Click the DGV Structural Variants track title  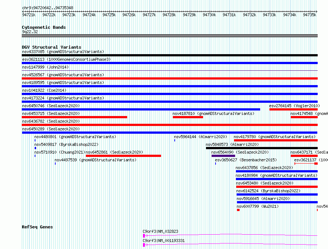[52, 47]
